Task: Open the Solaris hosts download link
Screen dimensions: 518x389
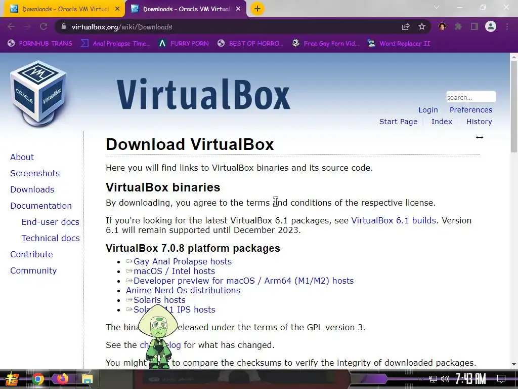Action: [x=159, y=300]
